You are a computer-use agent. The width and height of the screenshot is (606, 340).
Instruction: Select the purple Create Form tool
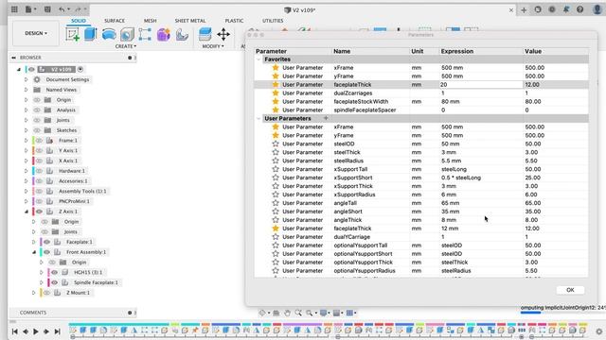pyautogui.click(x=164, y=35)
